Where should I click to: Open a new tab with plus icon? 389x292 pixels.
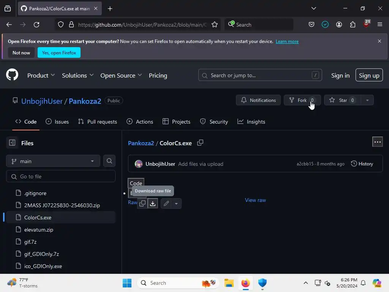pos(110,8)
